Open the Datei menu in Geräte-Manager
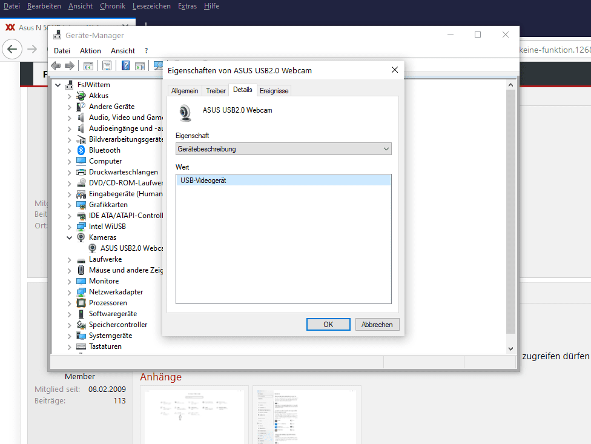Image resolution: width=591 pixels, height=444 pixels. click(62, 51)
